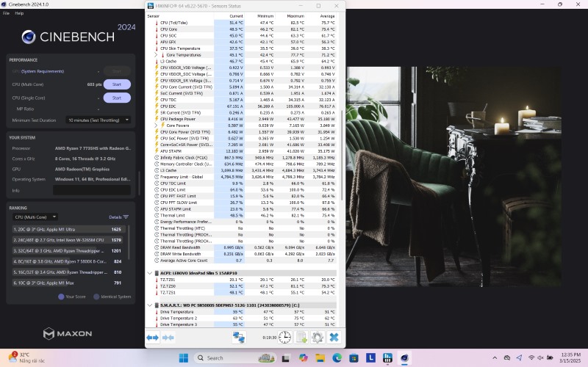Open HWiNFO remote network monitoring icon
The height and width of the screenshot is (367, 588).
pos(239,338)
